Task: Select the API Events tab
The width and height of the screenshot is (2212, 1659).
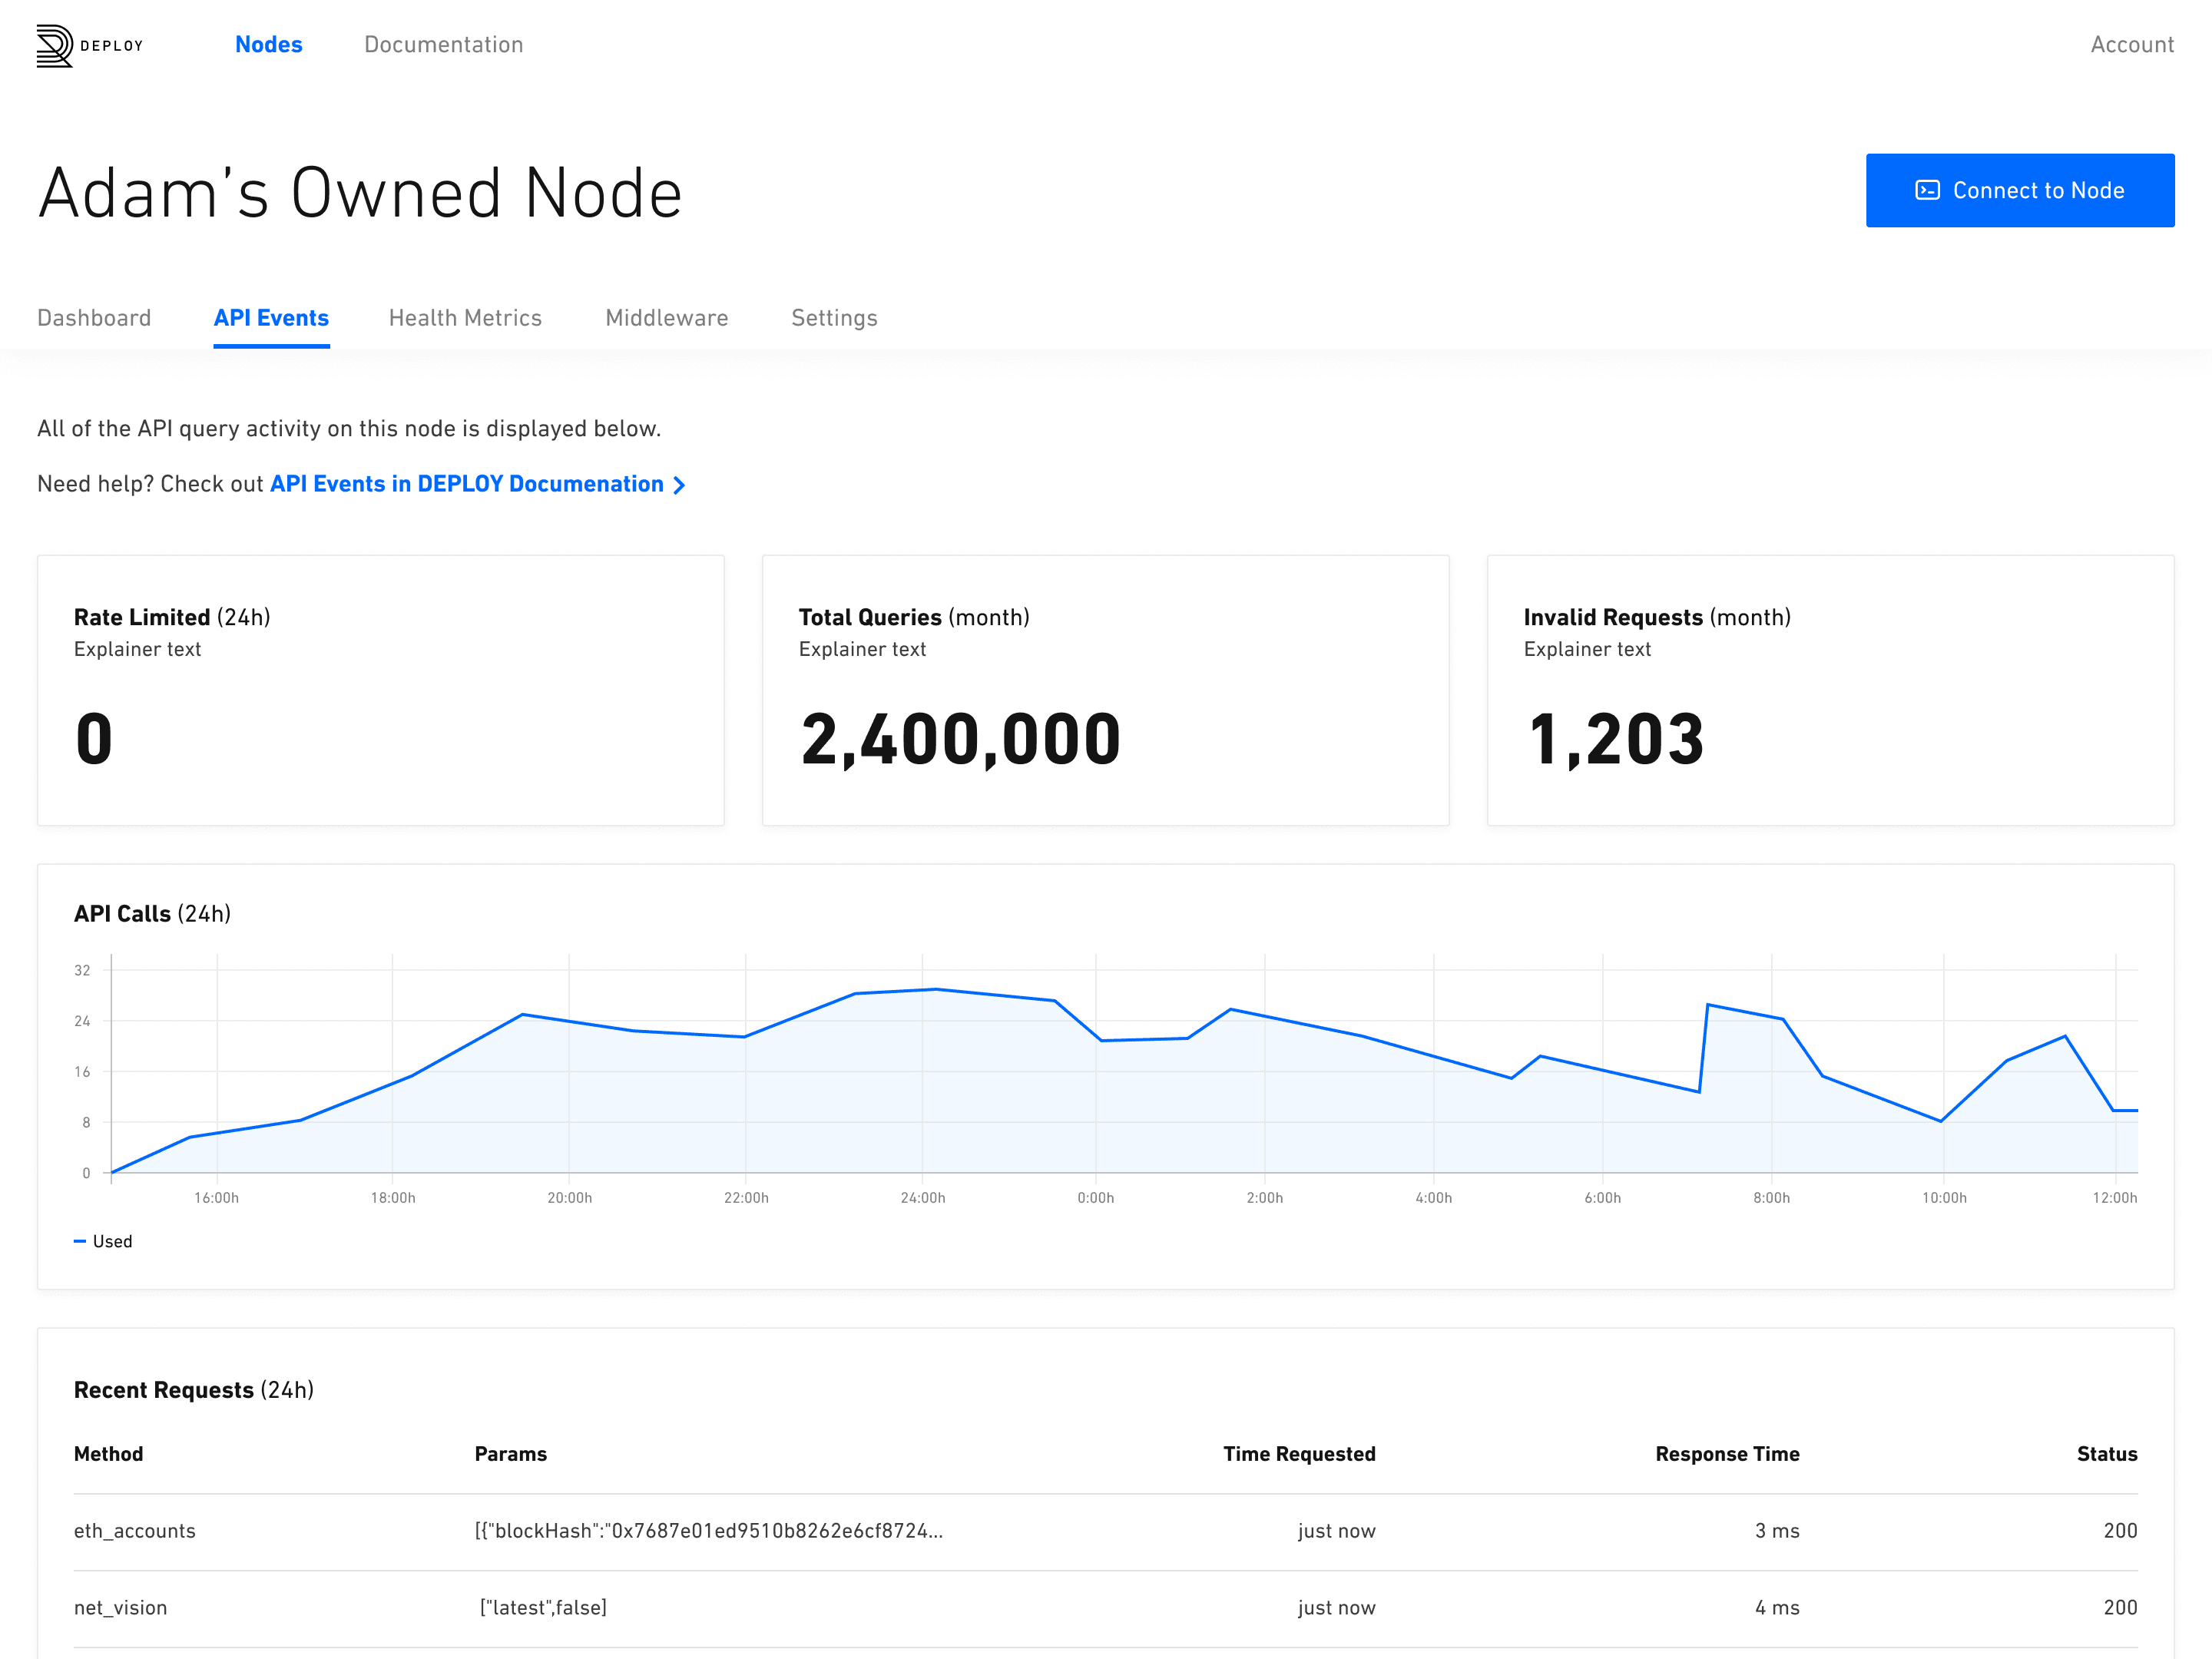Action: (271, 318)
